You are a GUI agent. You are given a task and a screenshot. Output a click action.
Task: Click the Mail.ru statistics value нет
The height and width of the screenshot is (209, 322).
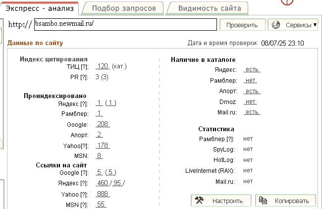coord(248,181)
